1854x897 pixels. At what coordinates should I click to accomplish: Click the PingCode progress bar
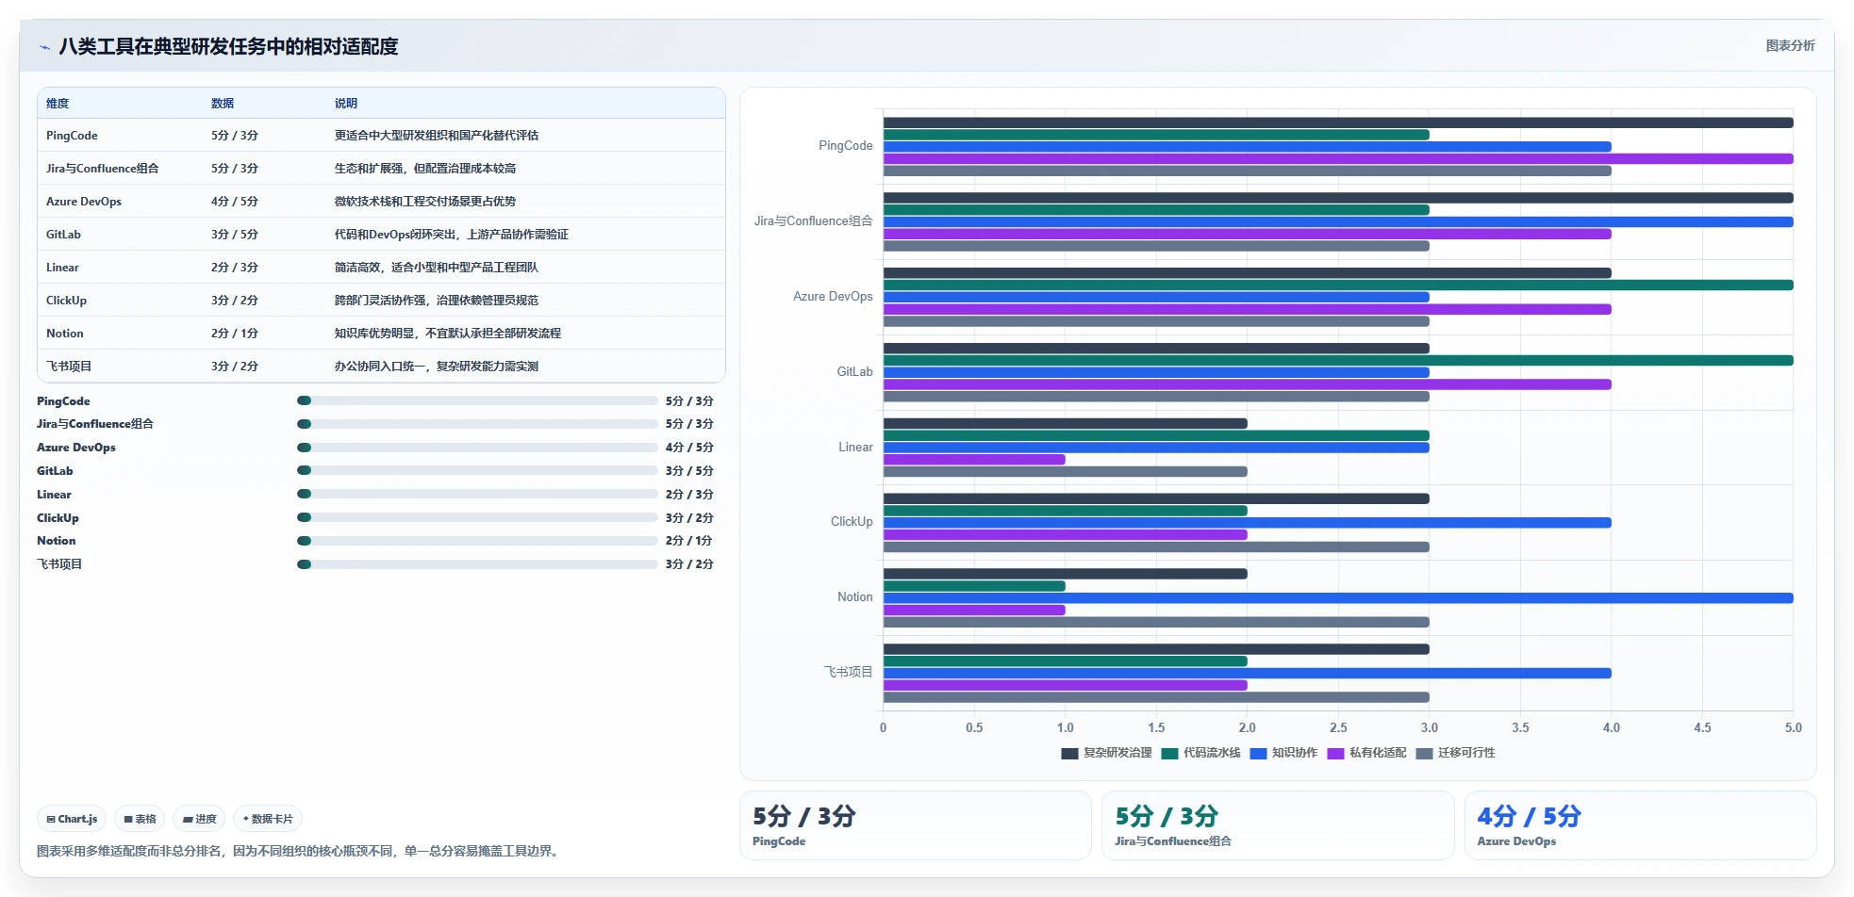coord(477,400)
